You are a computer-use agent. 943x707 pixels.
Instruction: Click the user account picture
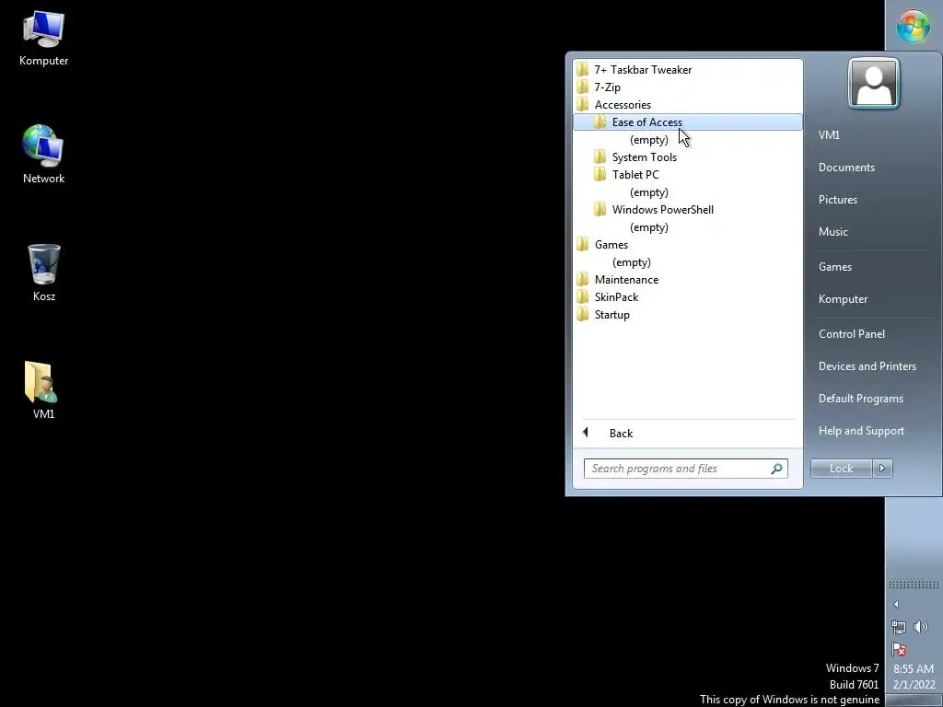pyautogui.click(x=874, y=84)
